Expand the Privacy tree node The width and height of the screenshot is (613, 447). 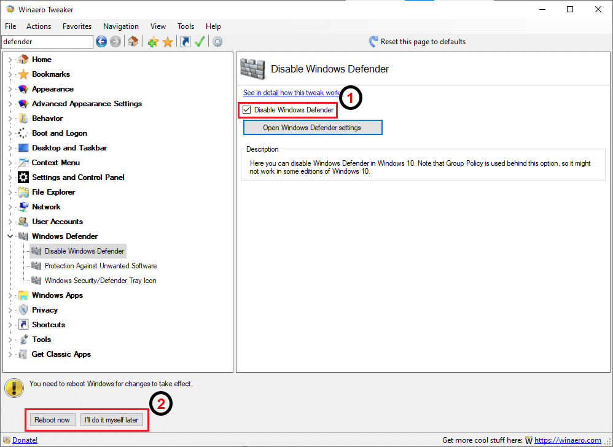[10, 310]
